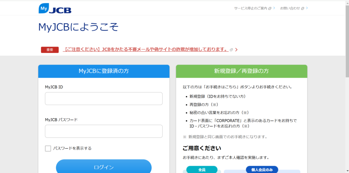
Task: Click chevron arrow after サービス停止のご案内
Action: pyautogui.click(x=274, y=8)
